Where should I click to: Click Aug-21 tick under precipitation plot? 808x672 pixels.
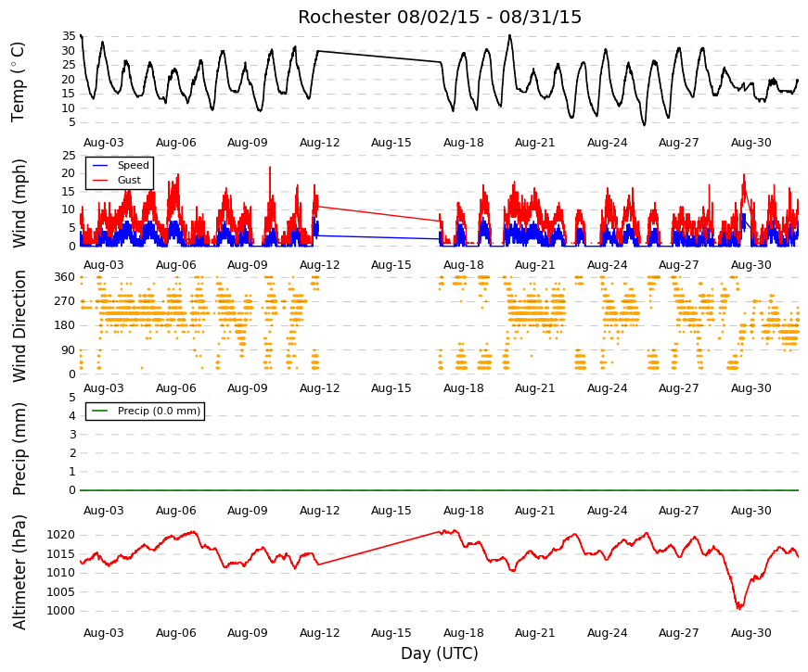(x=535, y=511)
